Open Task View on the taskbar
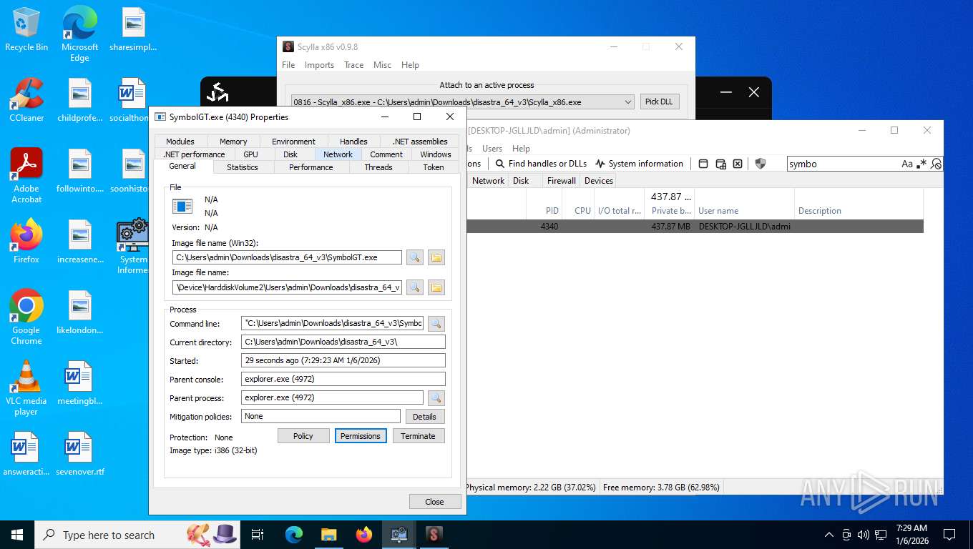This screenshot has width=973, height=549. pos(258,535)
